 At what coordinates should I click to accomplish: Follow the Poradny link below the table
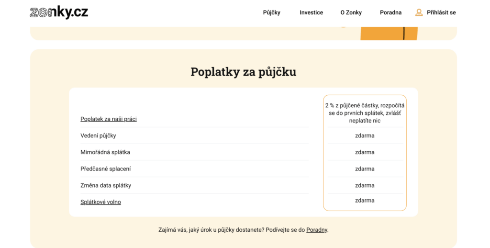(317, 230)
